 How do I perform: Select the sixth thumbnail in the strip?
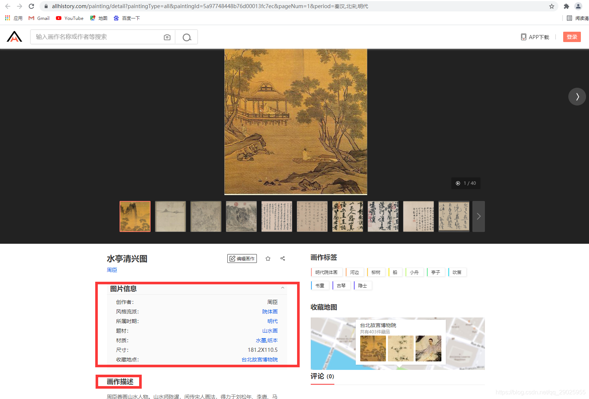pos(312,216)
